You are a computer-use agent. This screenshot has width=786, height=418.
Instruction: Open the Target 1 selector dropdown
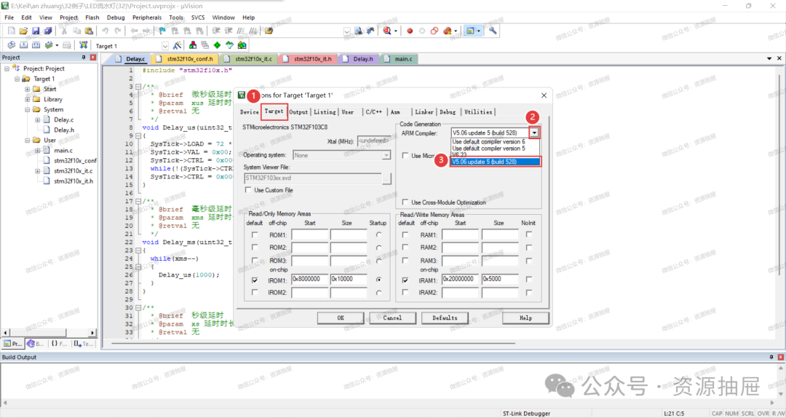[165, 46]
